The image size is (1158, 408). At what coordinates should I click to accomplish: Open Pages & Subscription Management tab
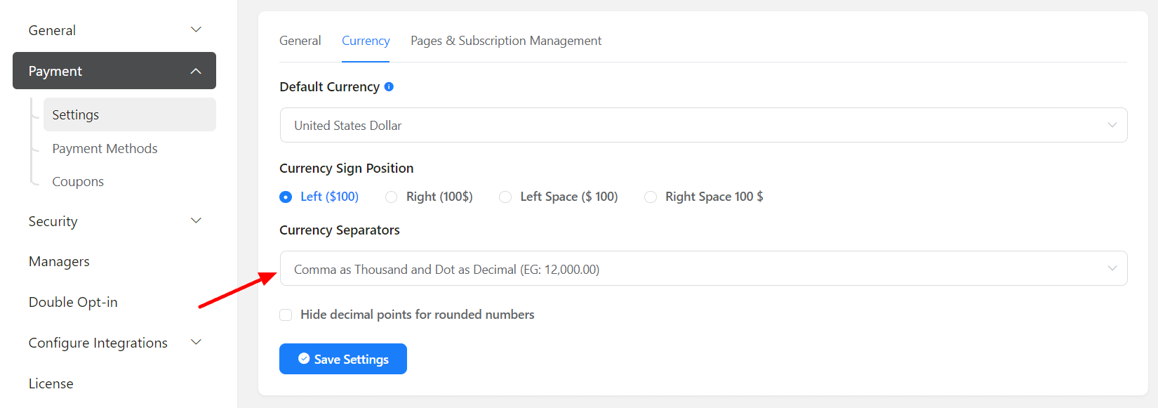click(x=505, y=41)
